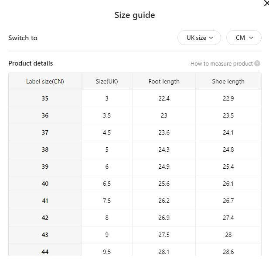The height and width of the screenshot is (264, 269).
Task: Click the Foot length column header
Action: coord(164,81)
